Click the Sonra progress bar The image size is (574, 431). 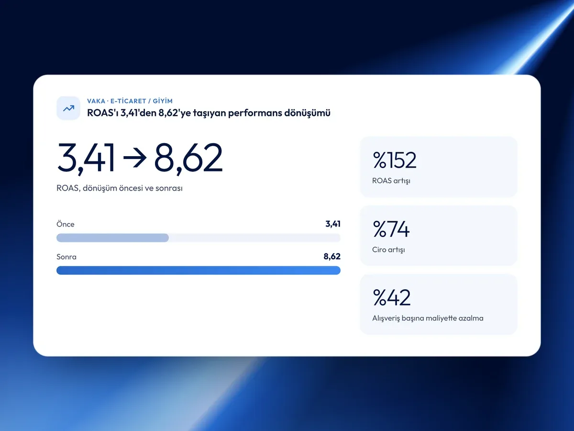click(199, 271)
